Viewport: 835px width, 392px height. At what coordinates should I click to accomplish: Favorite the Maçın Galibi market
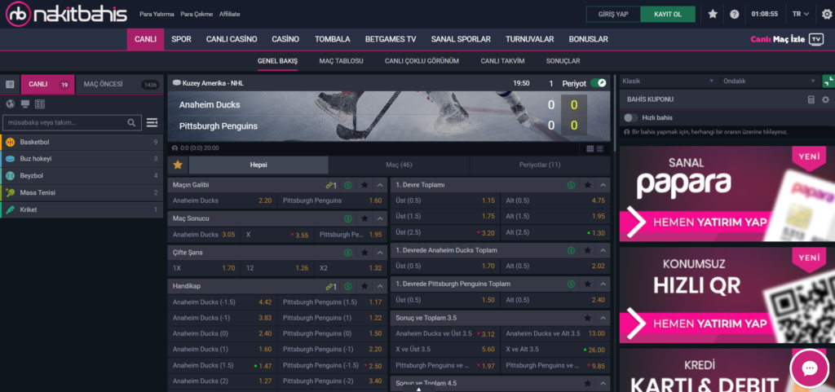coord(364,185)
